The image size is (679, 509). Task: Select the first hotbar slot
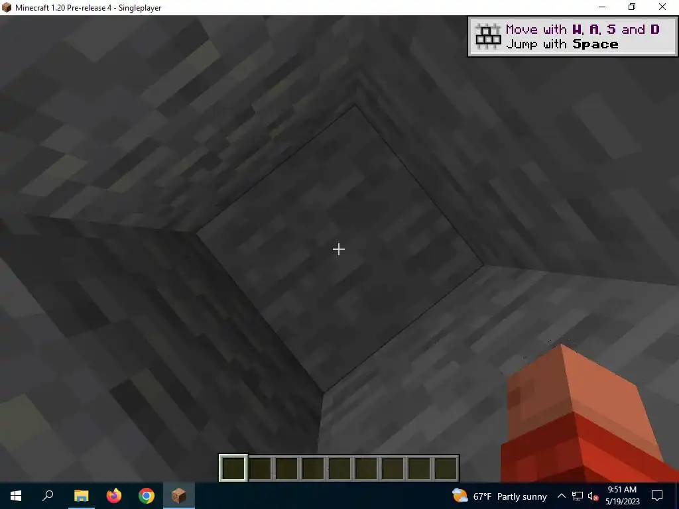pyautogui.click(x=233, y=467)
